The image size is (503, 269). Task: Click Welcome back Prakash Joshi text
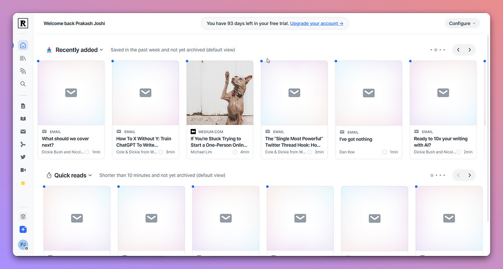pyautogui.click(x=74, y=24)
